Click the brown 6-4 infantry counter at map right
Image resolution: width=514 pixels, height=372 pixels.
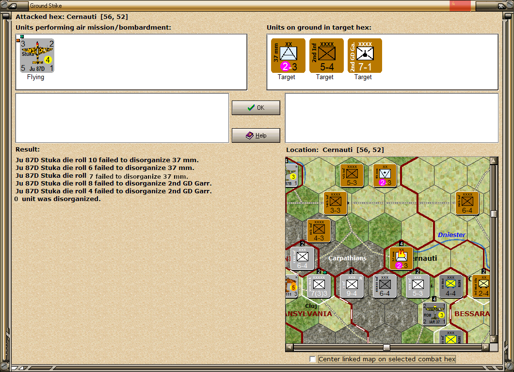pyautogui.click(x=467, y=203)
